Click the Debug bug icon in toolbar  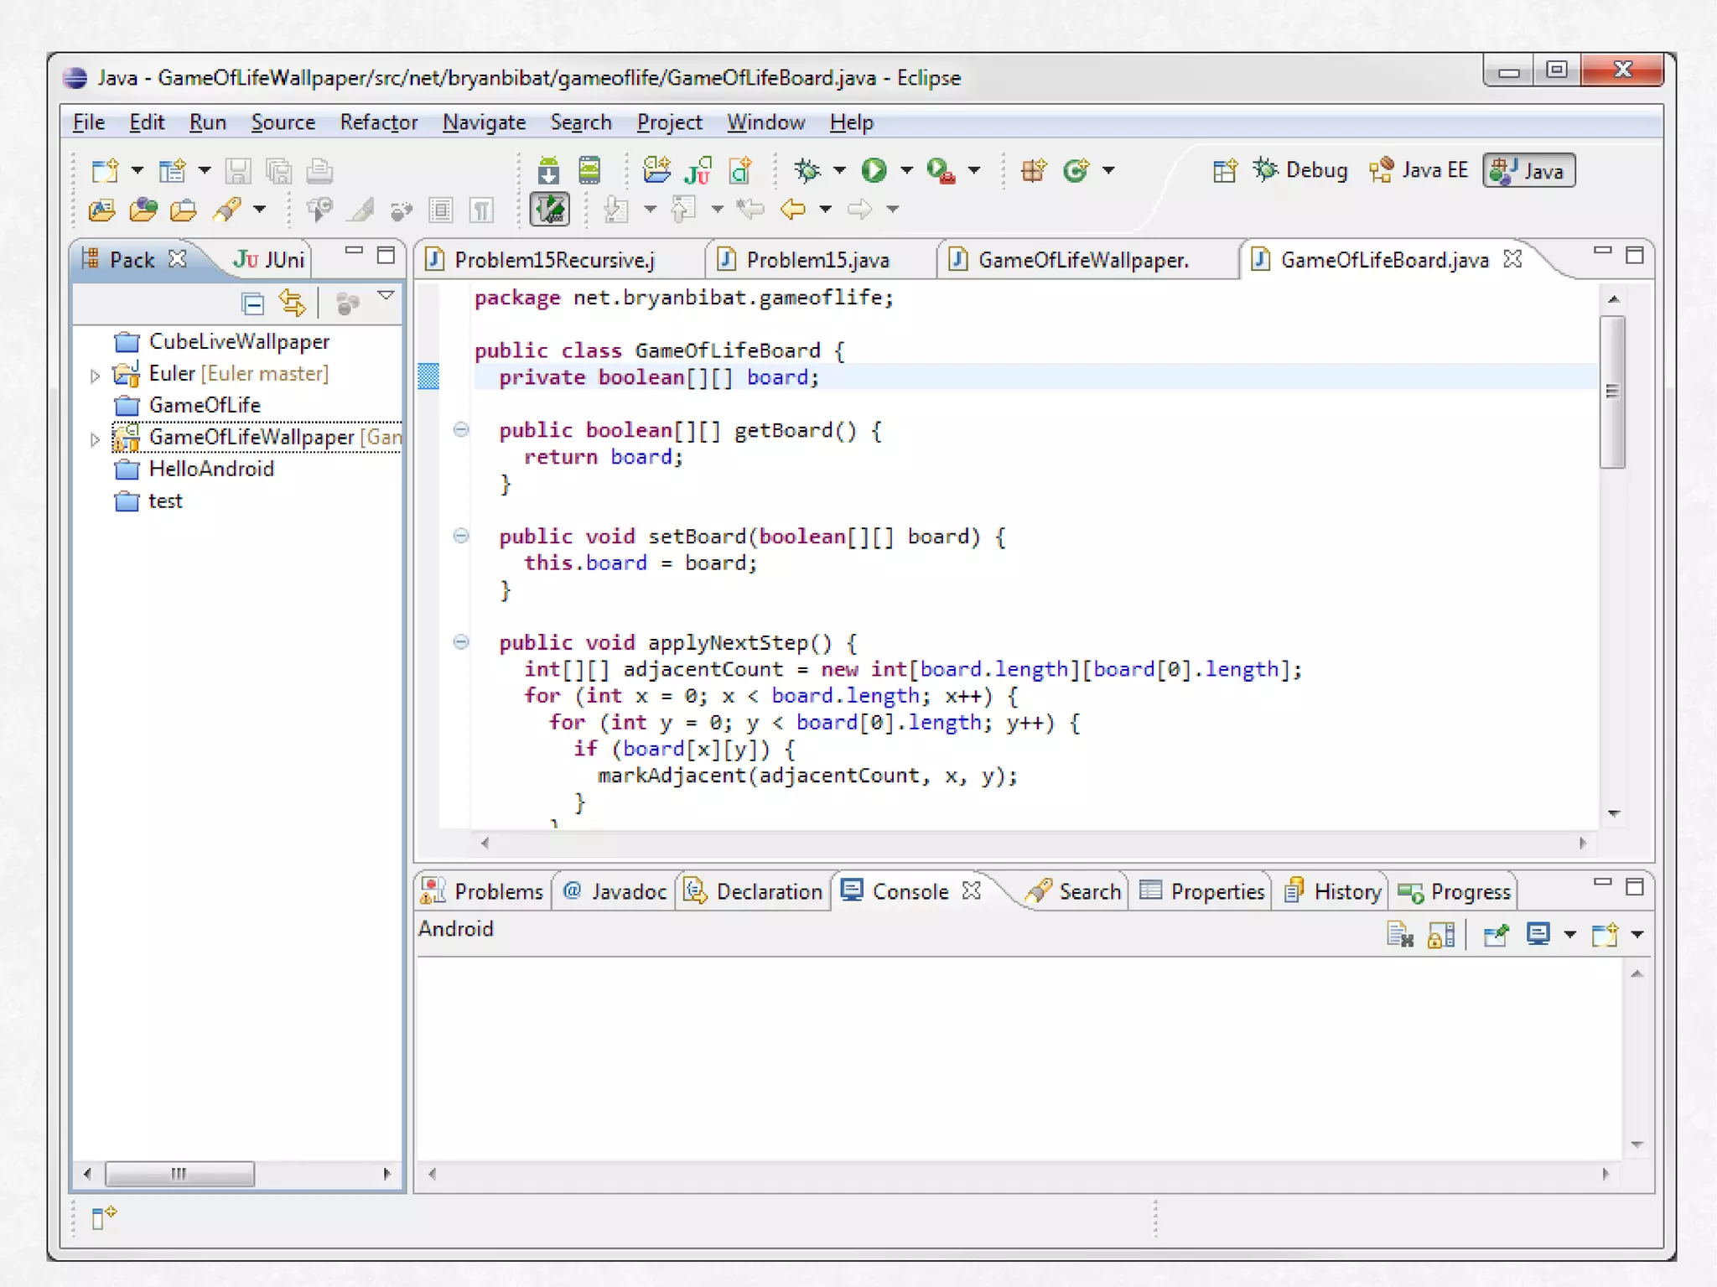point(807,170)
